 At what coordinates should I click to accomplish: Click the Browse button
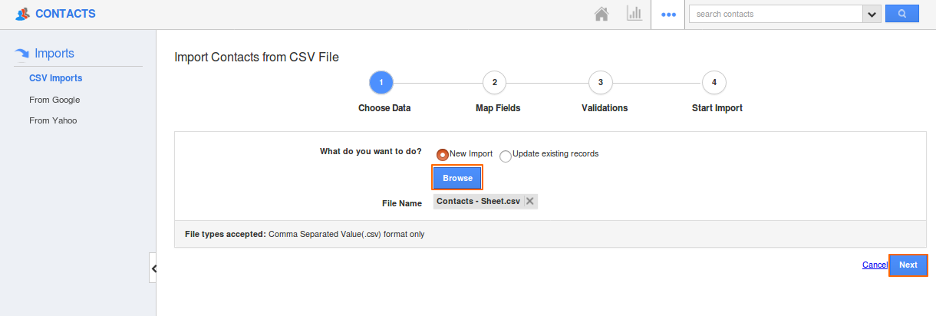457,178
